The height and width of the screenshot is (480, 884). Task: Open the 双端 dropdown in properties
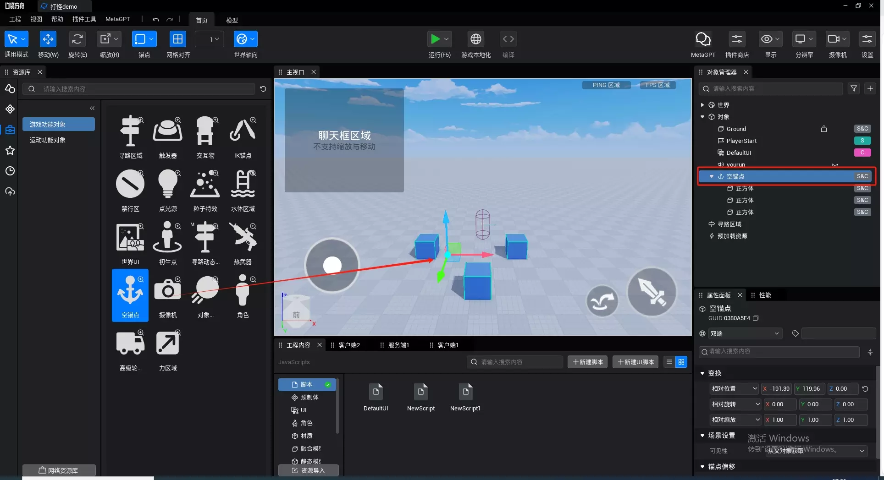(744, 333)
